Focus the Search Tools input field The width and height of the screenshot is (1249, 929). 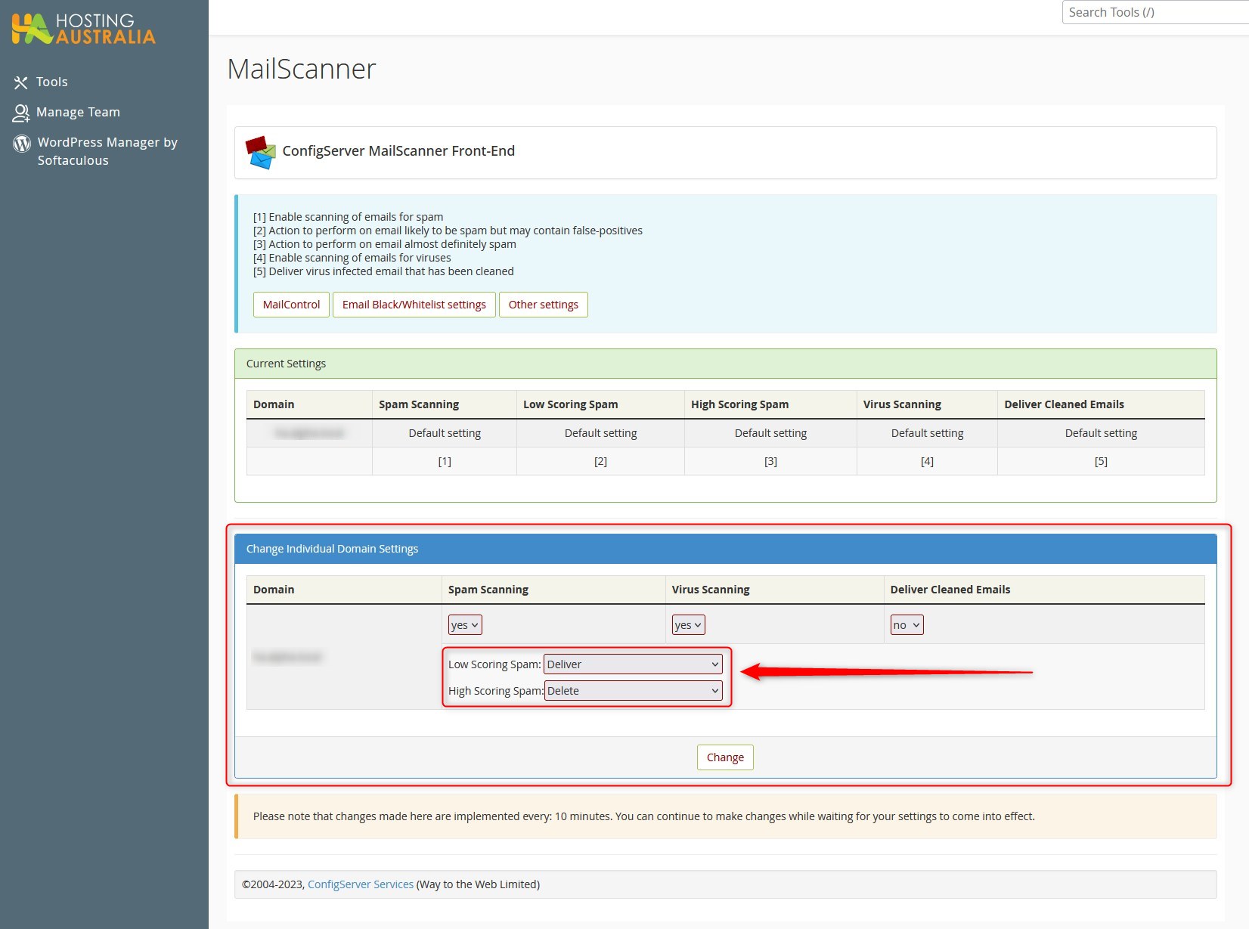coord(1153,12)
